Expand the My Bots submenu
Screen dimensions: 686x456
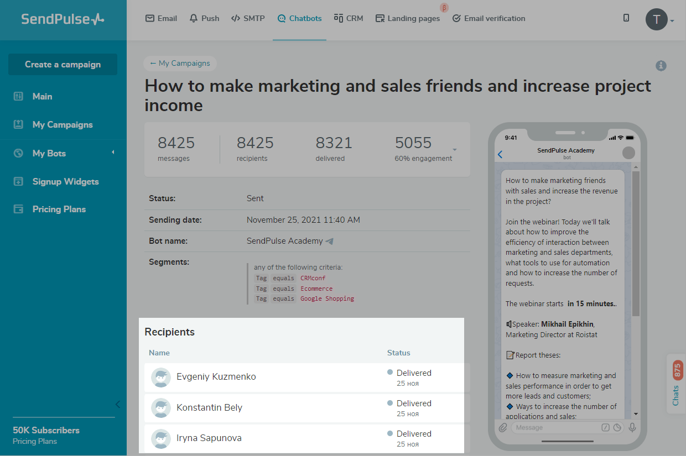(x=113, y=153)
